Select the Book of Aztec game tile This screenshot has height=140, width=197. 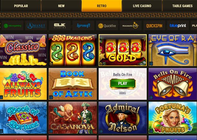tap(73, 84)
